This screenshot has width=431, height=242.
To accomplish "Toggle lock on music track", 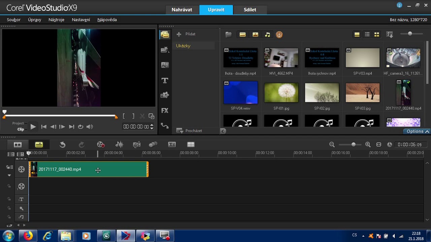I will tap(9, 217).
